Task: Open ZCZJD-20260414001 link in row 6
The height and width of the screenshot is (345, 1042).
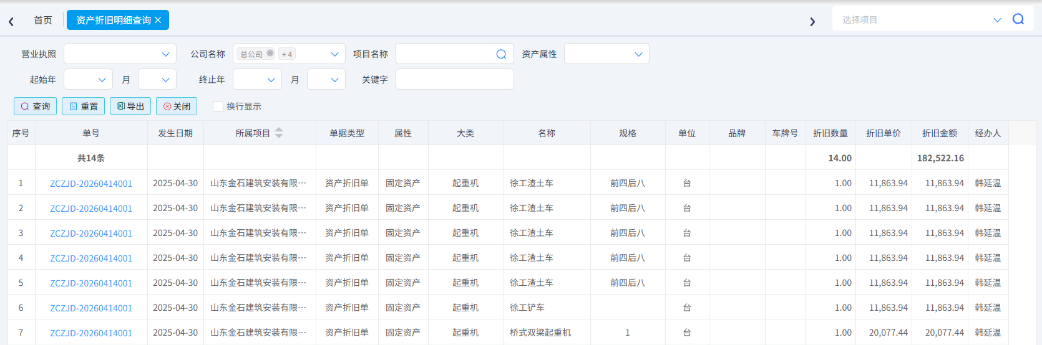Action: pos(91,308)
